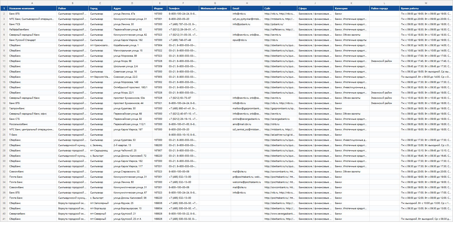Screen dimensions: 453x226
Task: Select the 'Банк Русский Стандарт' cell
Action: [x=32, y=40]
